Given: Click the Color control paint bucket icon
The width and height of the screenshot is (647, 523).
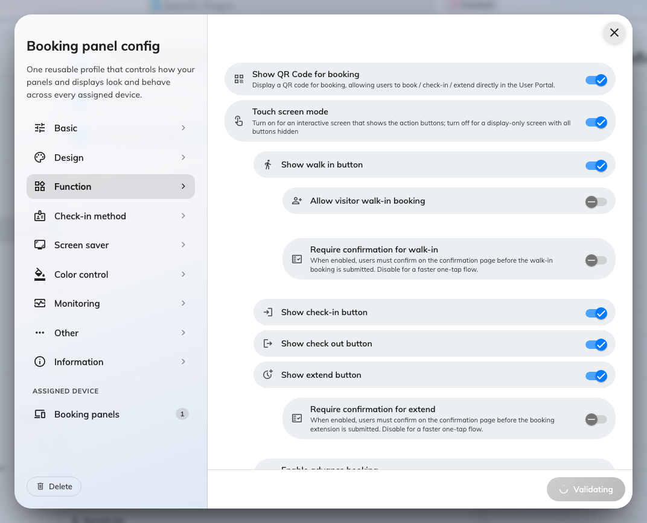Looking at the screenshot, I should [x=40, y=274].
